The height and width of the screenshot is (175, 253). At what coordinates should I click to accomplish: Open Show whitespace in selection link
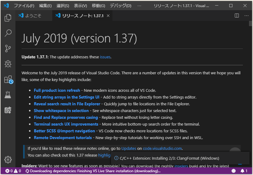coord(61,111)
